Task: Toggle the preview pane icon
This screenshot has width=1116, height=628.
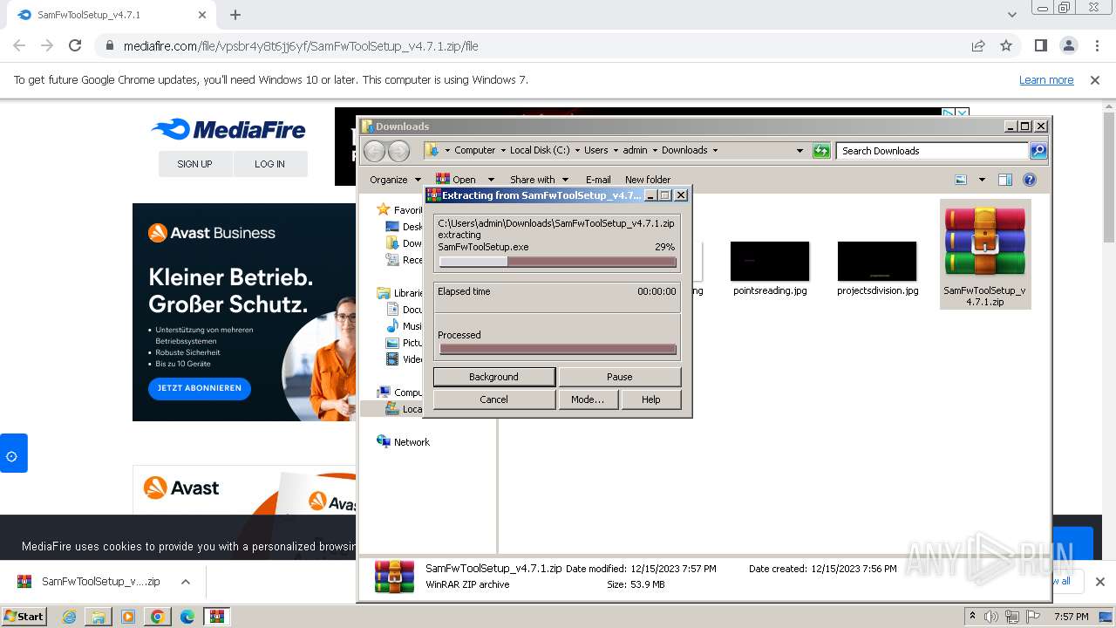Action: pyautogui.click(x=1005, y=180)
